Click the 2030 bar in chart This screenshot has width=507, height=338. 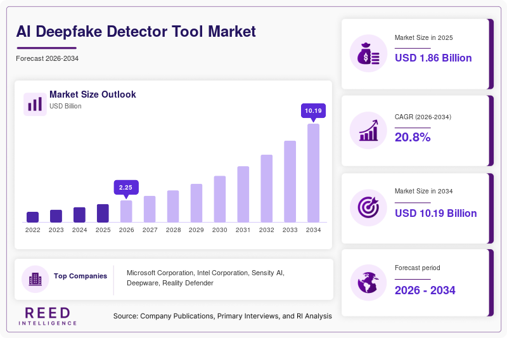[x=220, y=199]
